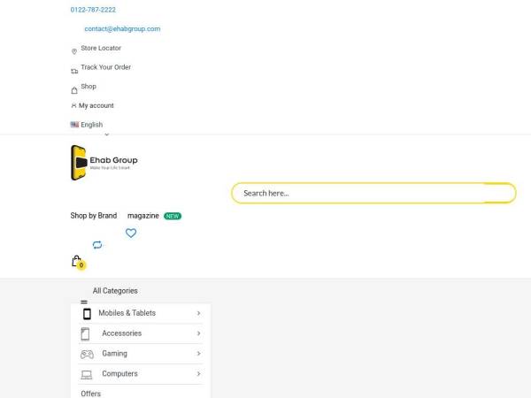Click the Search here input field

click(x=373, y=193)
